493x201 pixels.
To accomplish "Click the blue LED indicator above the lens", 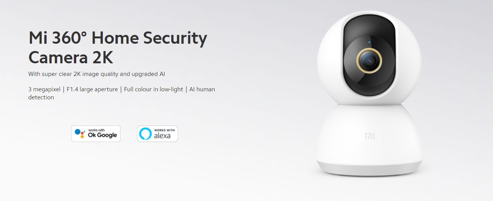I will tap(369, 42).
